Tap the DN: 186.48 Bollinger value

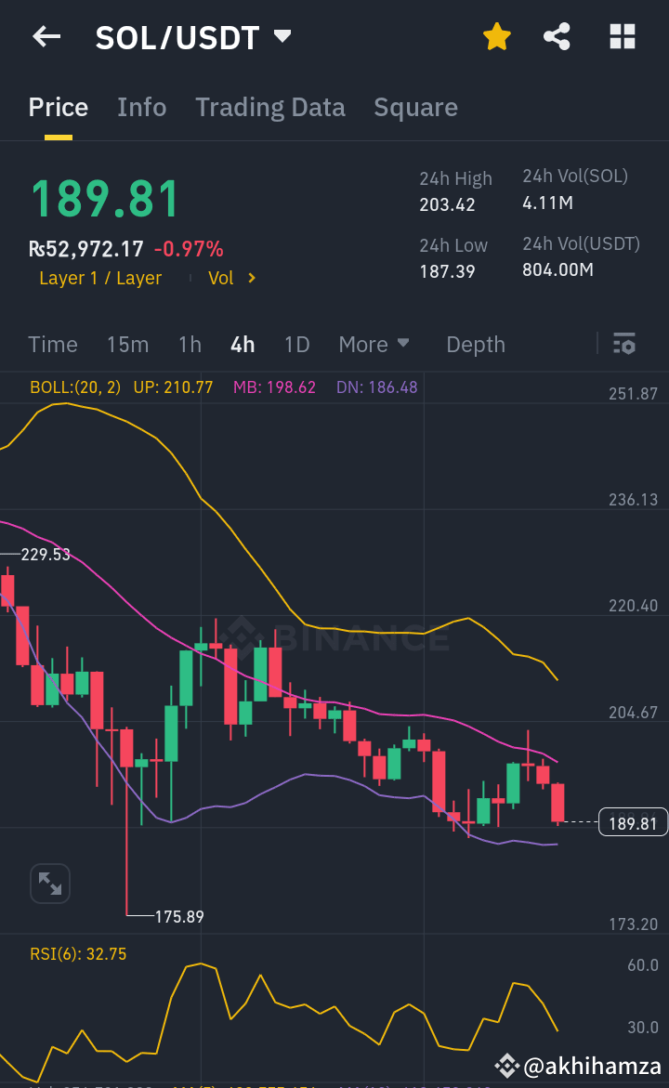coord(377,387)
